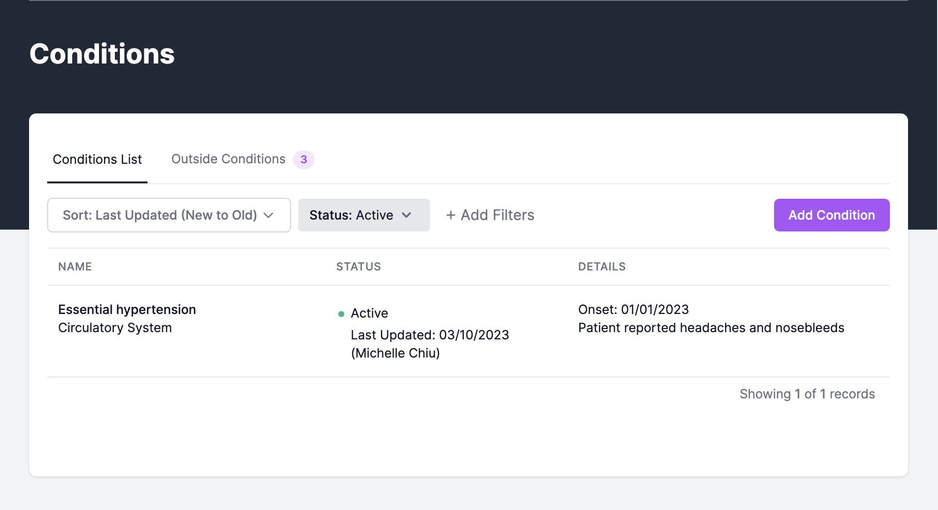Click the chevron in the Sort dropdown
This screenshot has height=510, width=938.
click(269, 215)
